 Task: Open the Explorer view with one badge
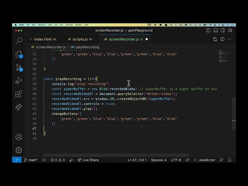click(x=19, y=54)
